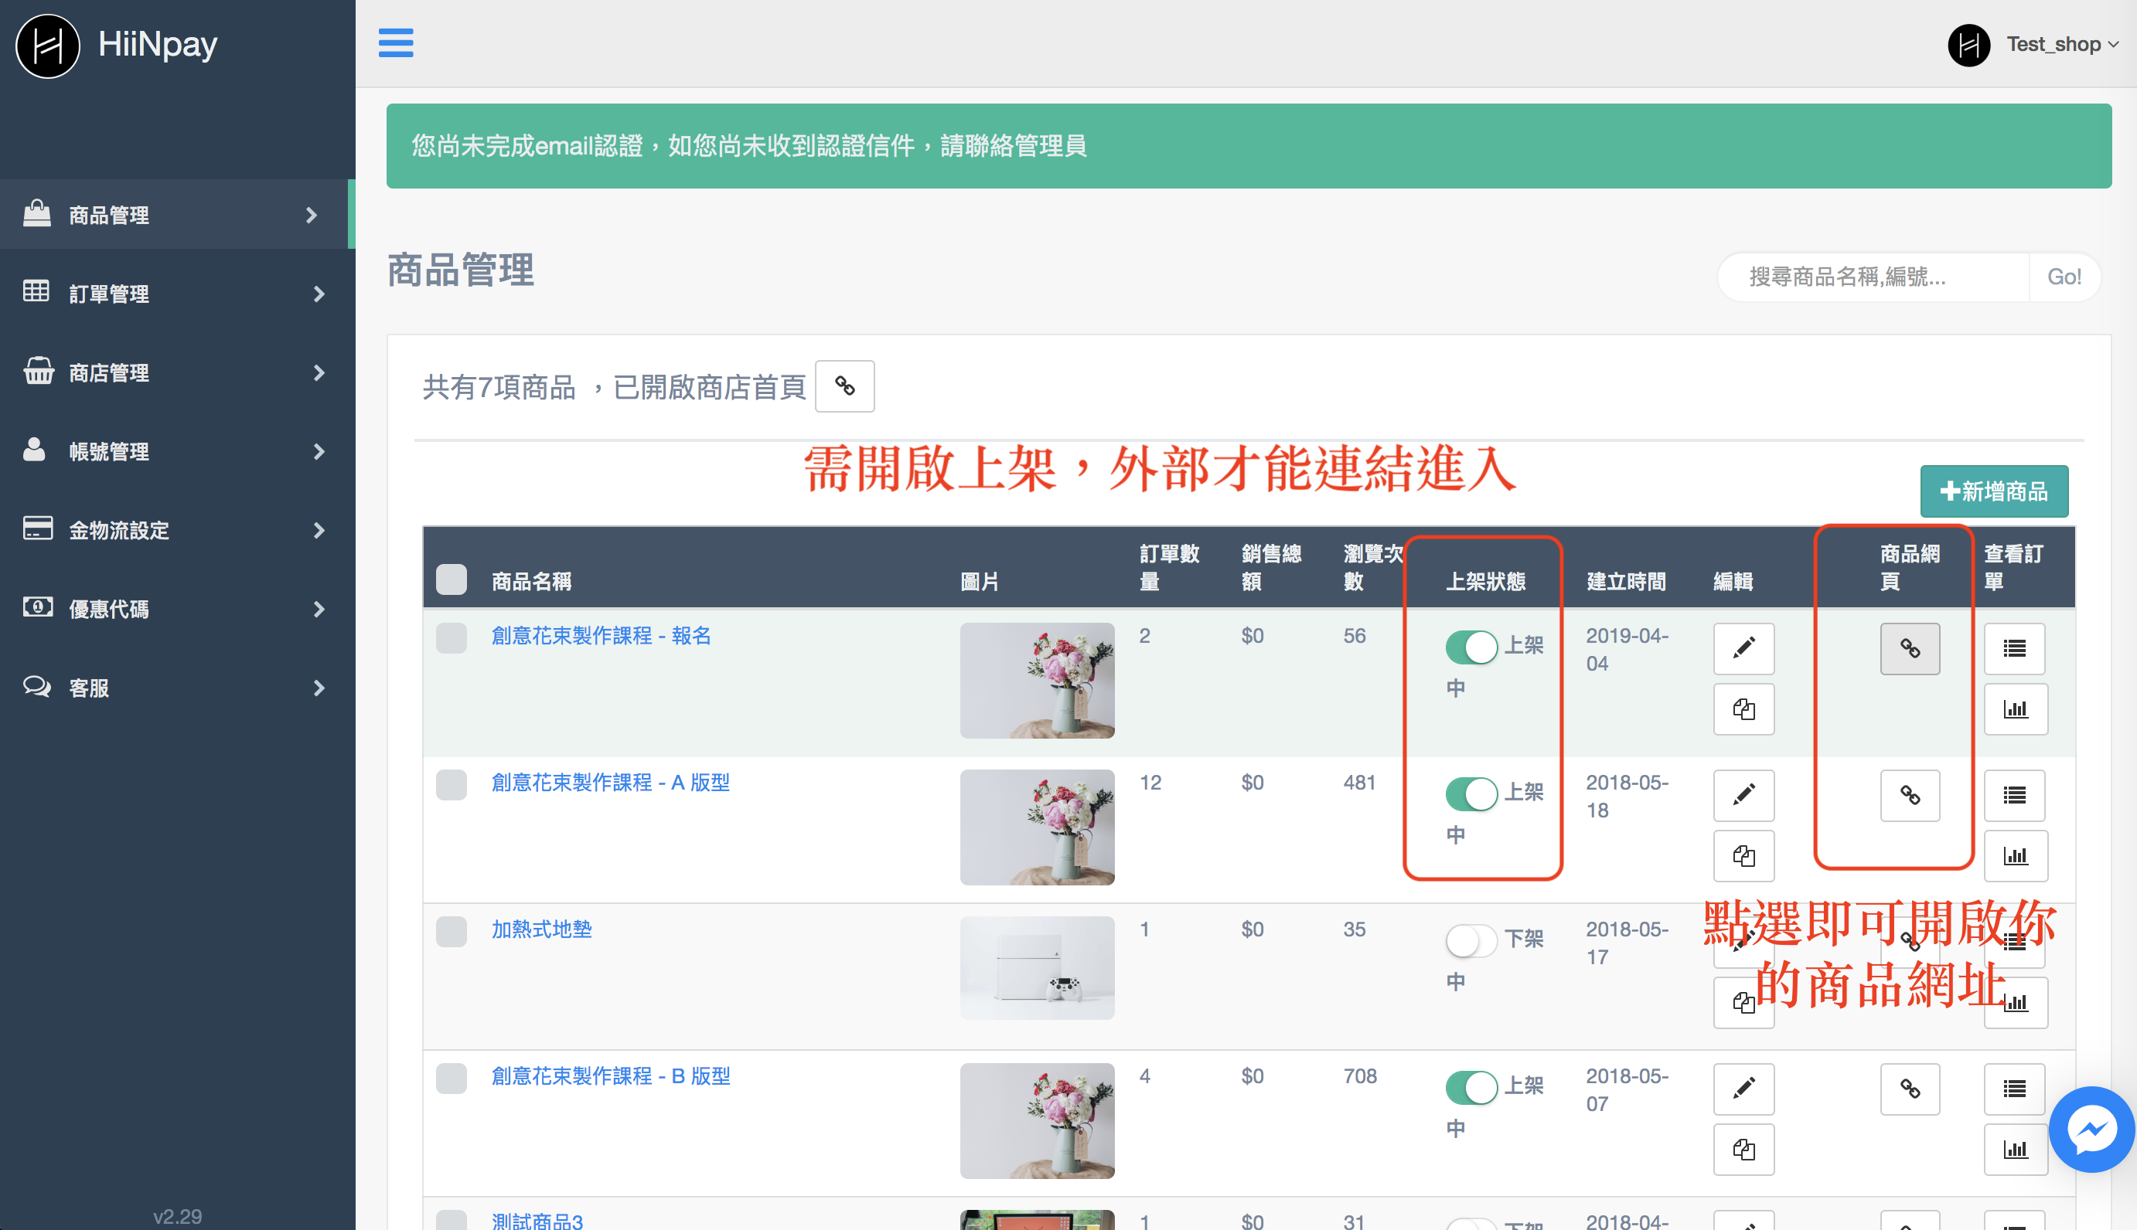2137x1230 pixels.
Task: Open product page link for A 版型
Action: click(1910, 796)
